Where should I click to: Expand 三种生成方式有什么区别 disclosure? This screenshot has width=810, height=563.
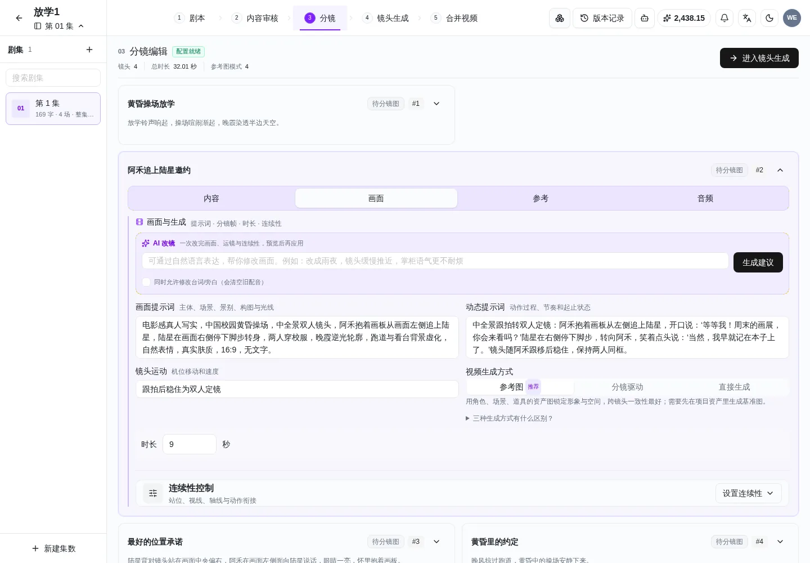pyautogui.click(x=509, y=418)
